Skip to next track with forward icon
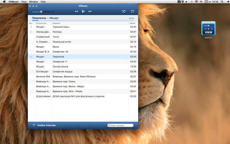230x144 pixels. tap(90, 12)
